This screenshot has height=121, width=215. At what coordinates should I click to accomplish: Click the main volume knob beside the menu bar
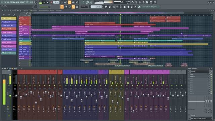pyautogui.click(x=36, y=2)
